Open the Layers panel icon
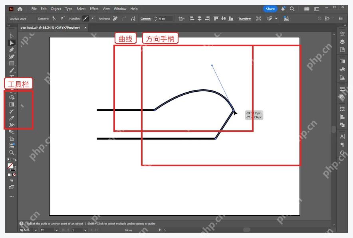 click(x=342, y=42)
